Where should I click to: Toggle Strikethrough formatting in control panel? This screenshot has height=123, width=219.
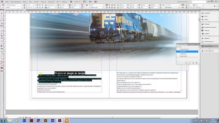click(42, 8)
